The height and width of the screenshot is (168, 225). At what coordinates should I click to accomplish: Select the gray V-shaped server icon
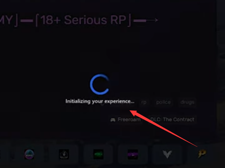point(167,154)
